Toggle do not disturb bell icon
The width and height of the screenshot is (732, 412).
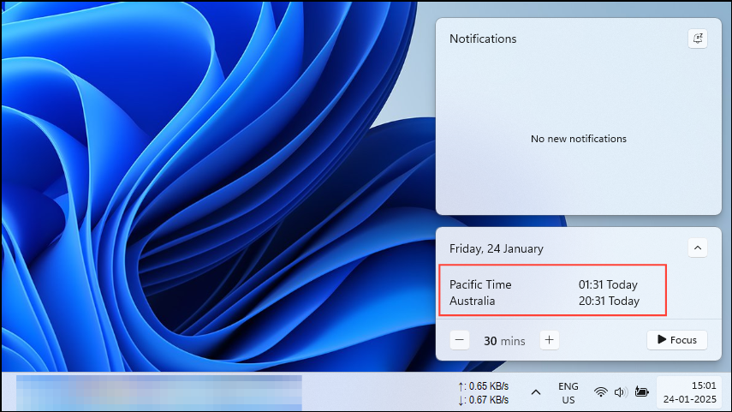click(x=698, y=39)
